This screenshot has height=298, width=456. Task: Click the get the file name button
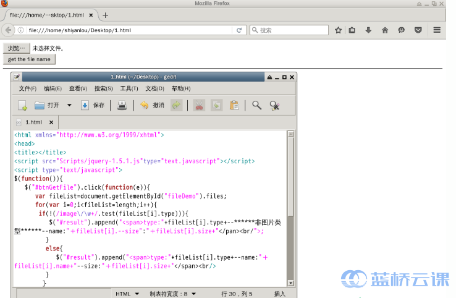(x=29, y=59)
